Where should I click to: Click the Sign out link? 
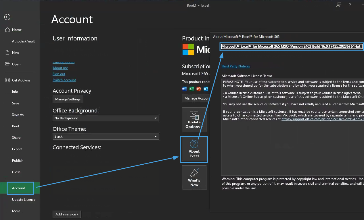tap(59, 74)
